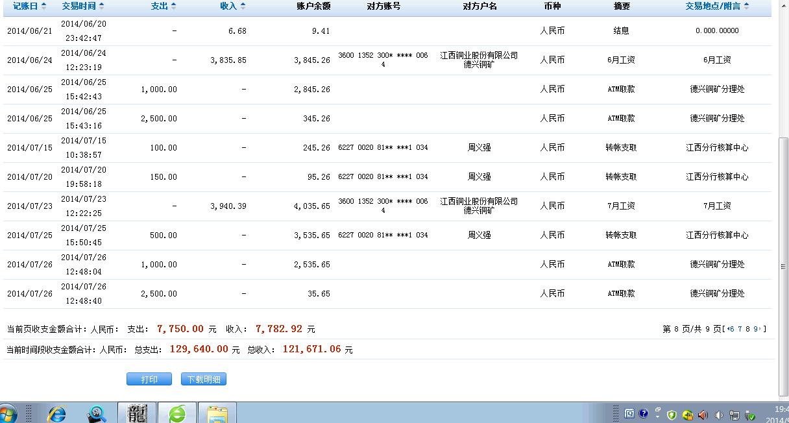Viewport: 789px width, 423px height.
Task: Click the volume speaker tray icon
Action: (719, 415)
